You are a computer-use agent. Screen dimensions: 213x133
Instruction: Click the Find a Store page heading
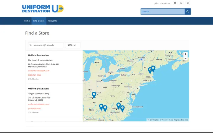point(37,33)
